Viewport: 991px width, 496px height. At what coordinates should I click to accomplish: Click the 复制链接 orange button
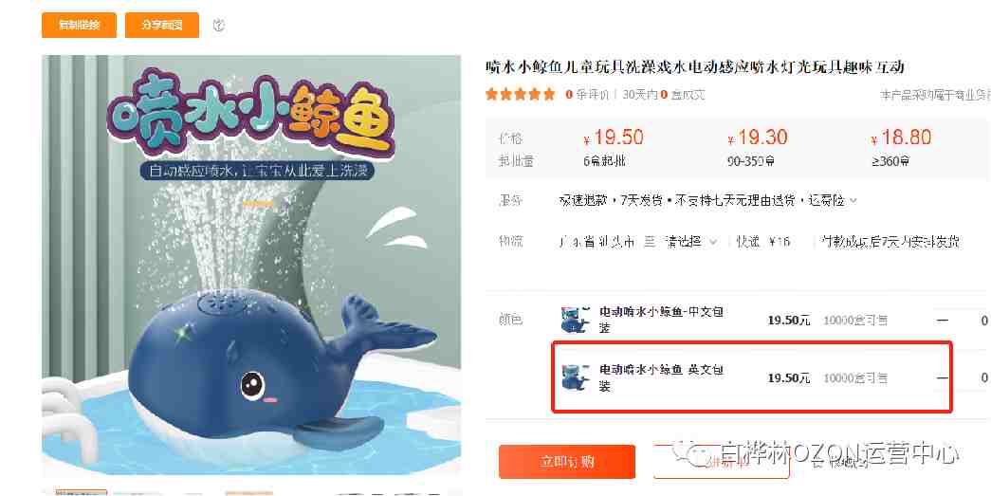tap(79, 25)
